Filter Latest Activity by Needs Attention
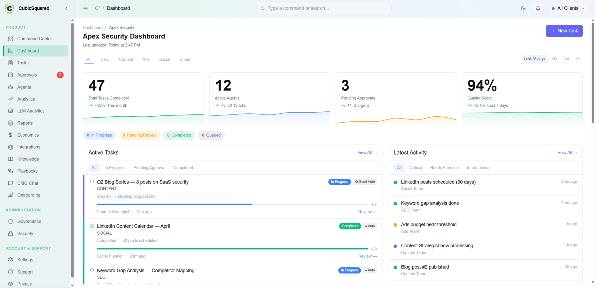The height and width of the screenshot is (288, 596). pos(444,168)
